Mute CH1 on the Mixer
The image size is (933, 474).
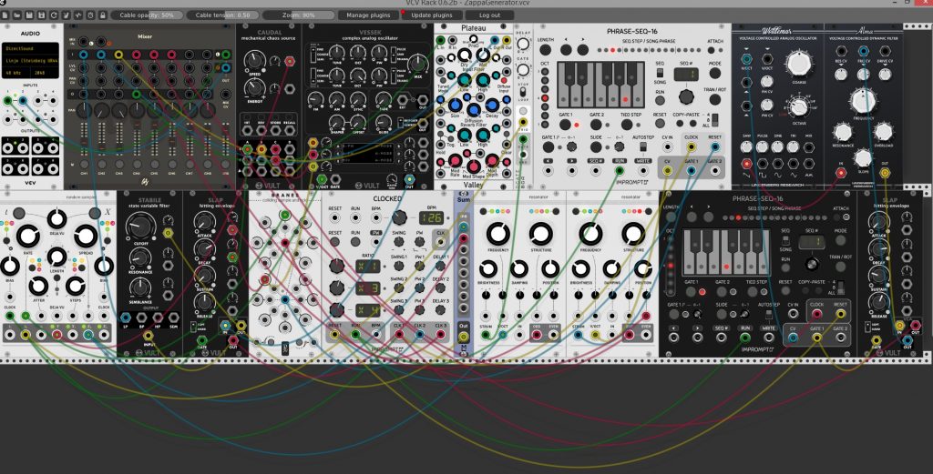tap(84, 165)
